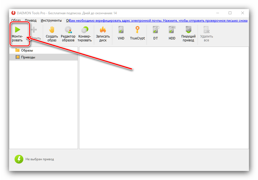Click the green Mount play icon
The width and height of the screenshot is (258, 180).
18,30
